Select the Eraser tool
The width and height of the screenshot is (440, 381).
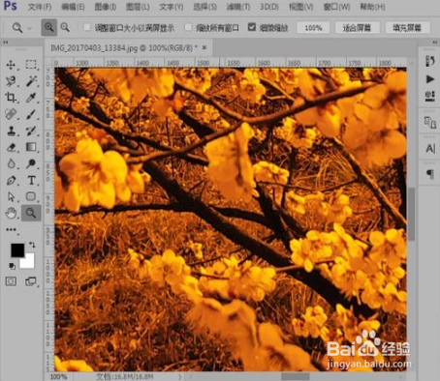click(11, 147)
